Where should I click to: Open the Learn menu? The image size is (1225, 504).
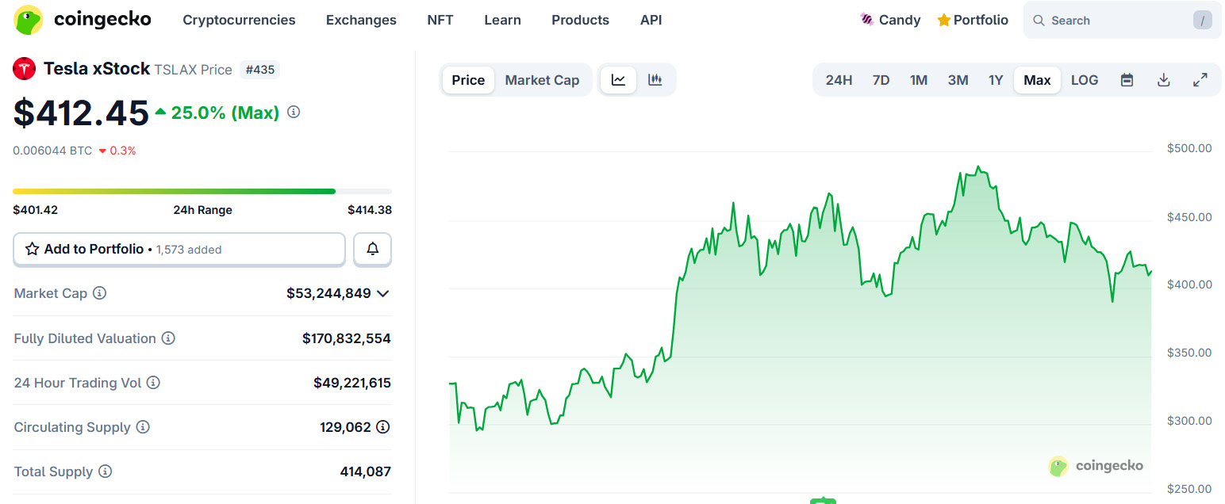[x=502, y=20]
